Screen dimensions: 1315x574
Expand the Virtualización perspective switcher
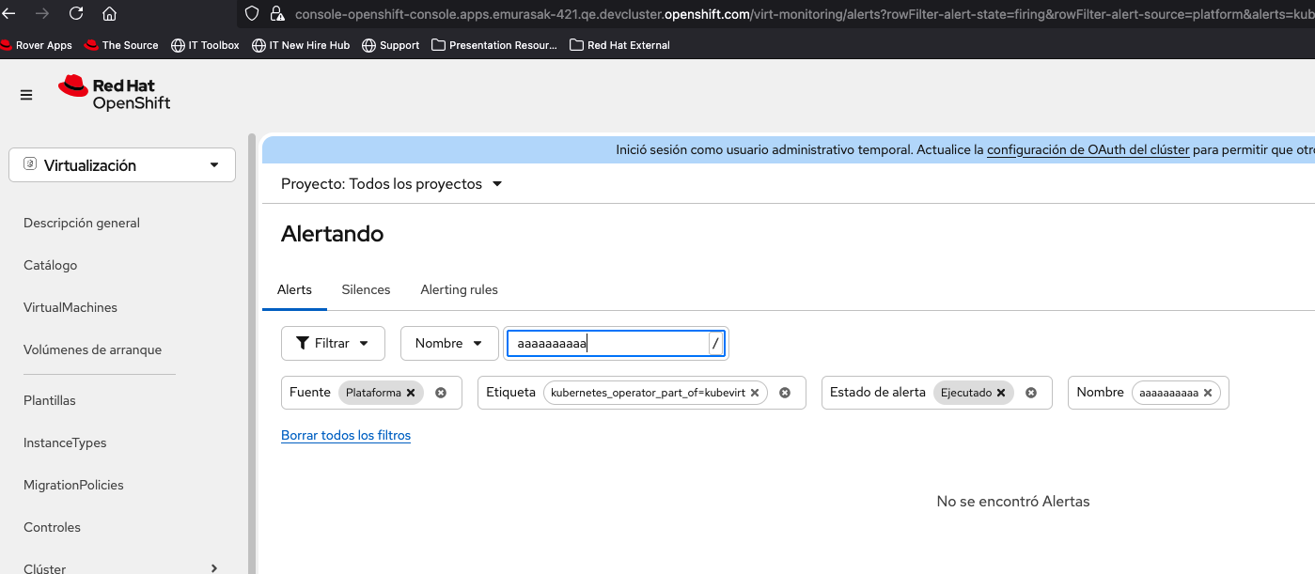(122, 165)
